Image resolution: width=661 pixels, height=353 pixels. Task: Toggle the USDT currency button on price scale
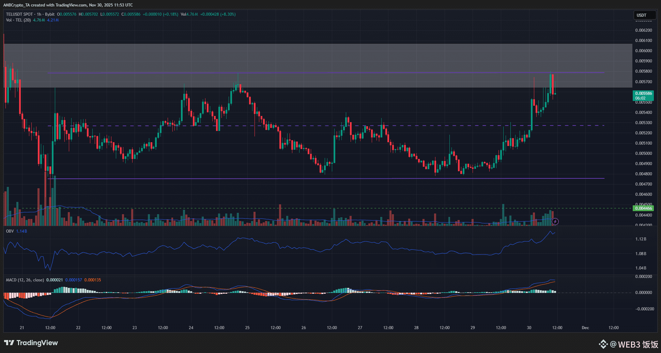tap(644, 15)
